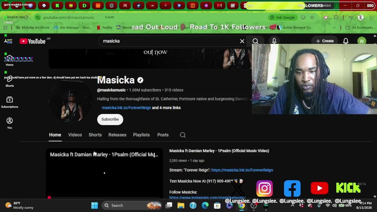
Task: Open the Chrome apps grid shortcut
Action: (x=5, y=28)
